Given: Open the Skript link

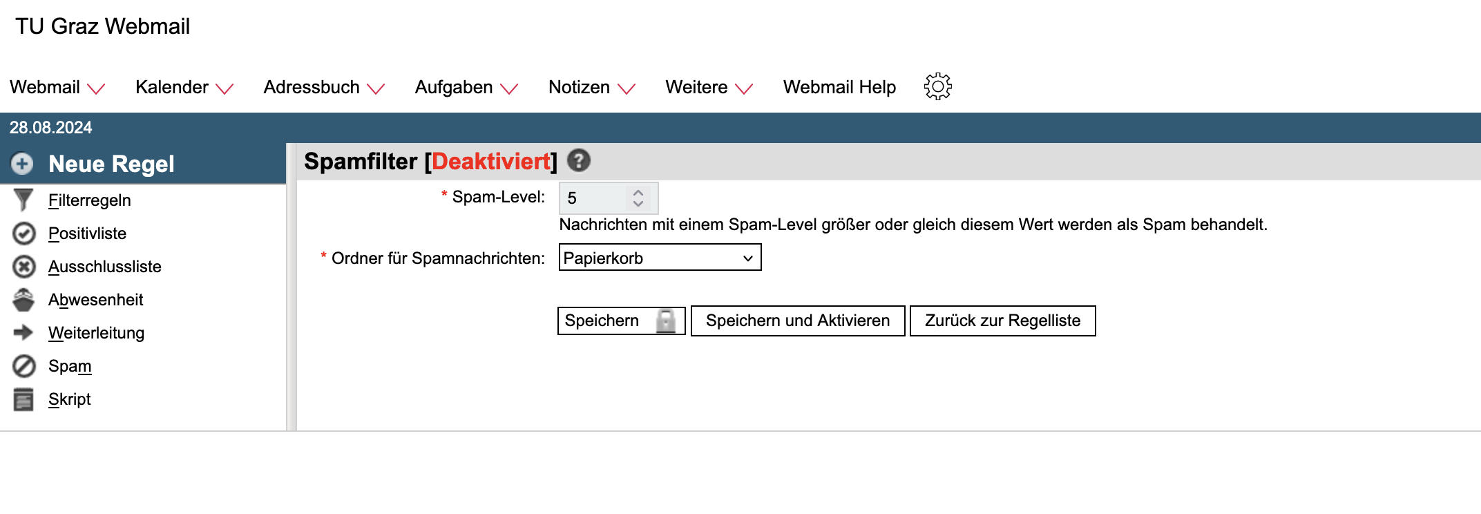Looking at the screenshot, I should 70,399.
